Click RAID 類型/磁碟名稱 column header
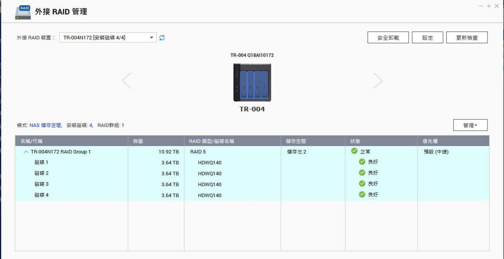 point(232,141)
